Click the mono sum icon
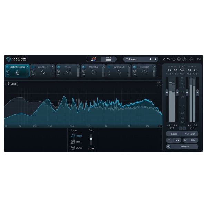The width and height of the screenshot is (207, 207). coord(170,140)
